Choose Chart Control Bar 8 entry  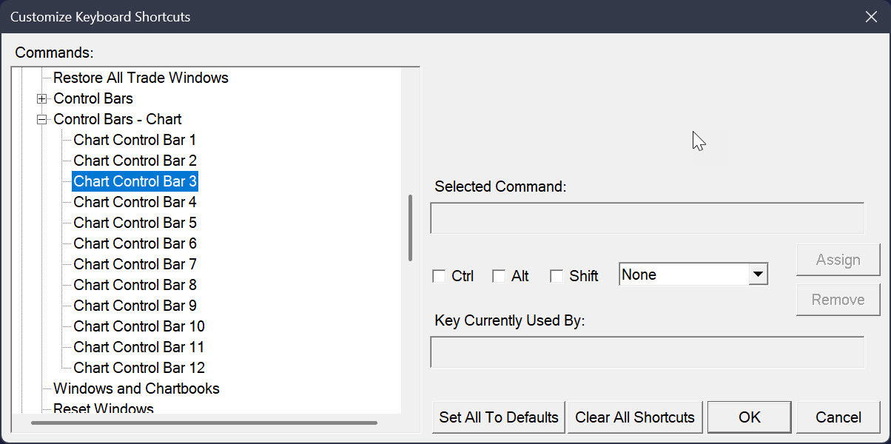pos(135,285)
